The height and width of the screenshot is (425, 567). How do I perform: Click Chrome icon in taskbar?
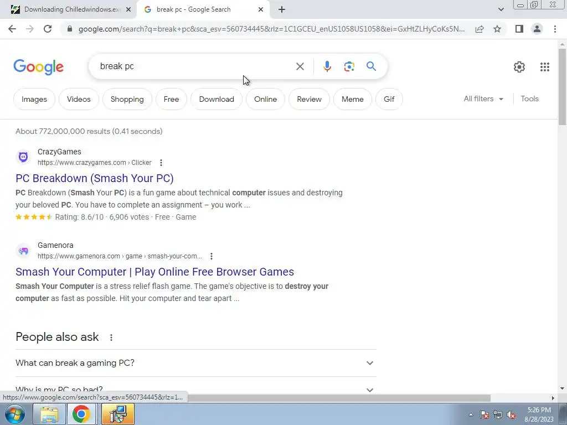tap(81, 414)
